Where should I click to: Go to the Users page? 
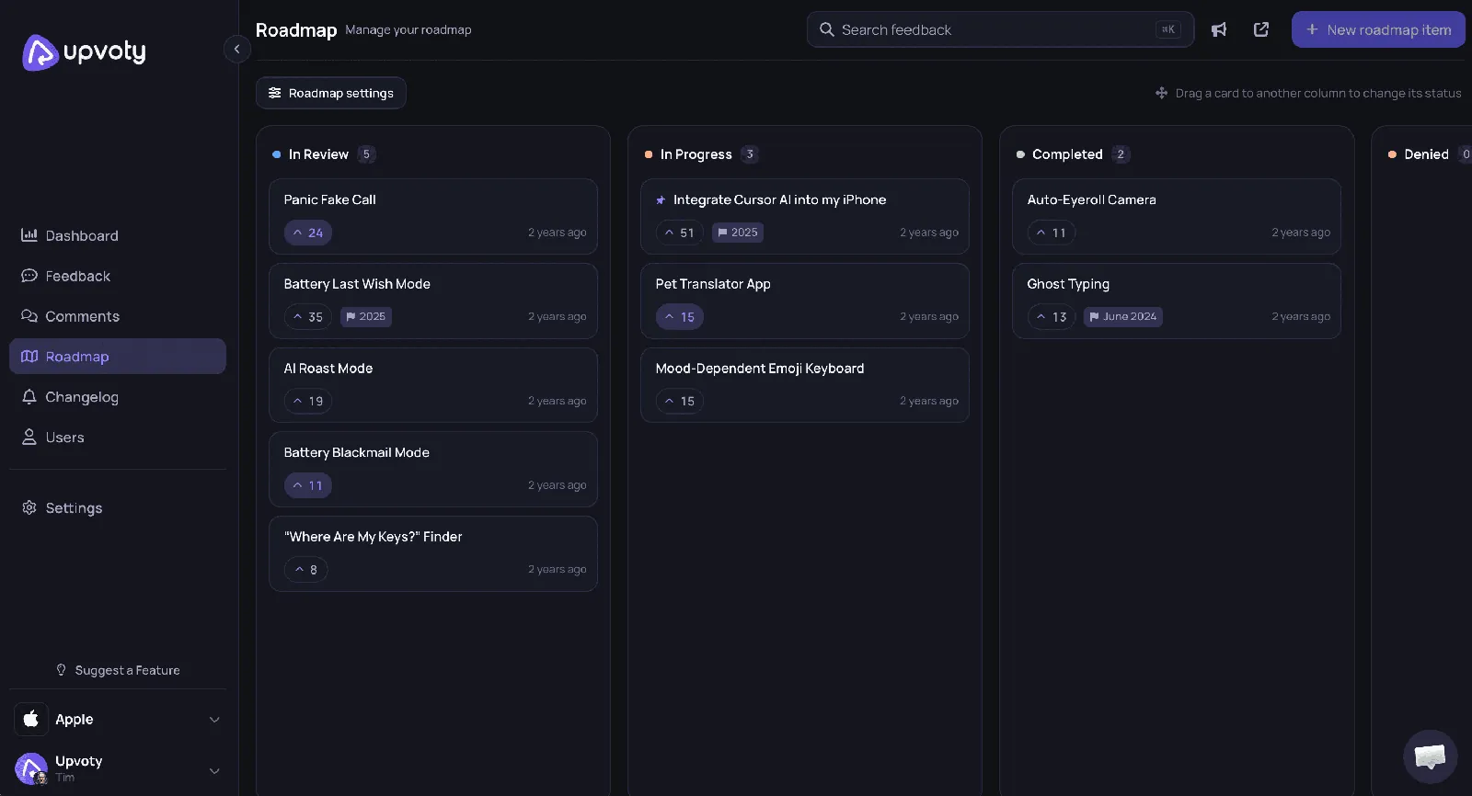click(x=118, y=438)
